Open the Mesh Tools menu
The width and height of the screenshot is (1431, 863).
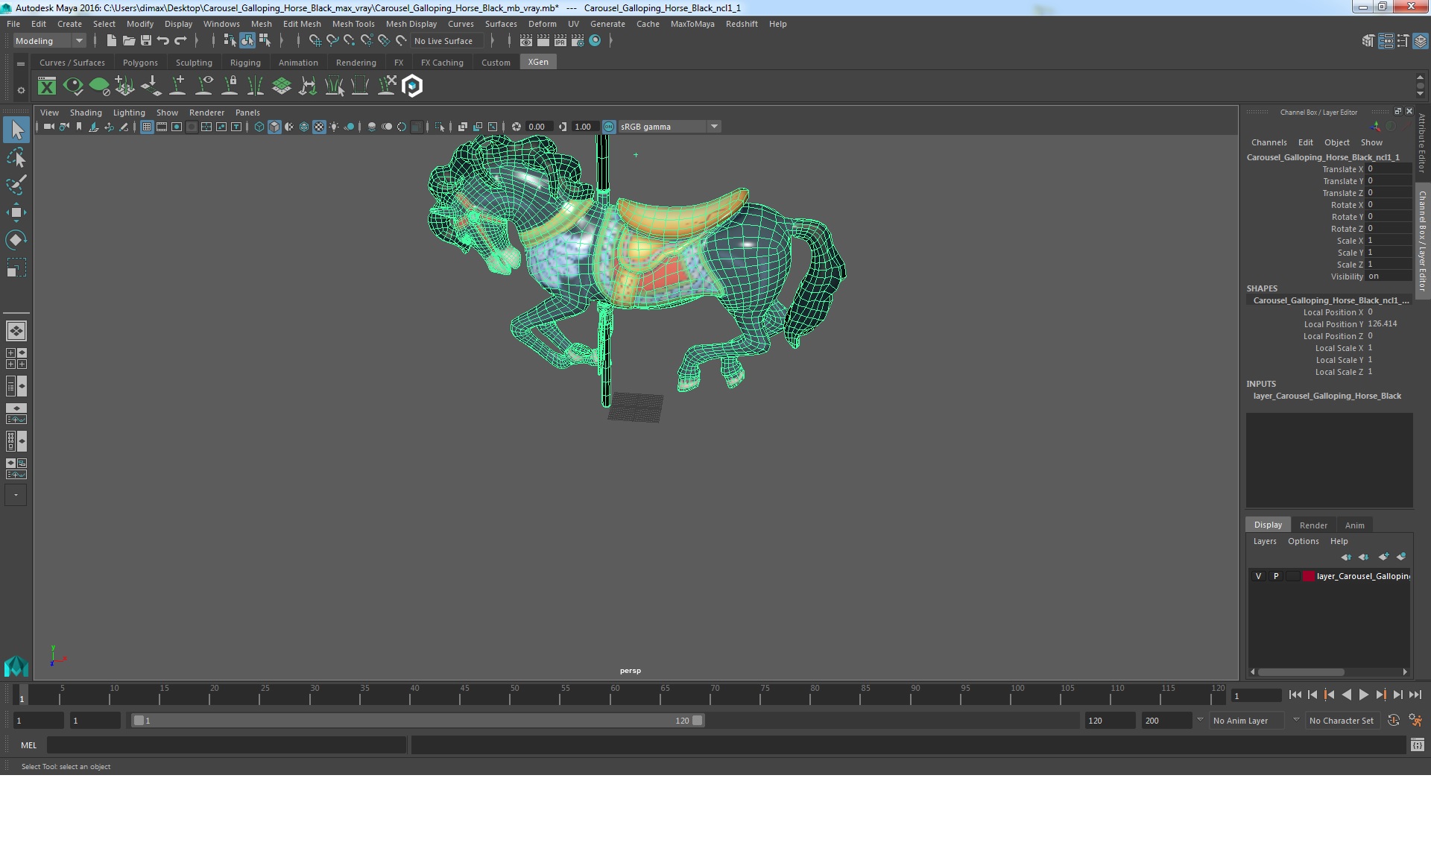353,24
